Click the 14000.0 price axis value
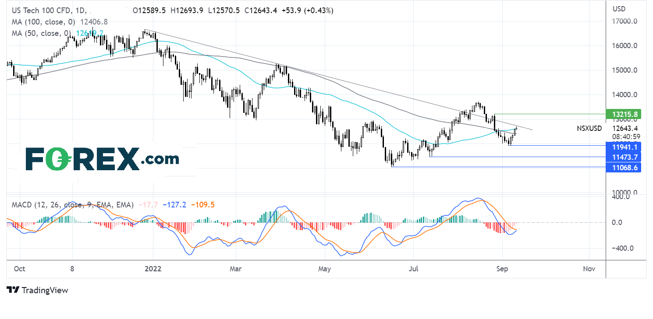This screenshot has width=653, height=319. point(624,95)
